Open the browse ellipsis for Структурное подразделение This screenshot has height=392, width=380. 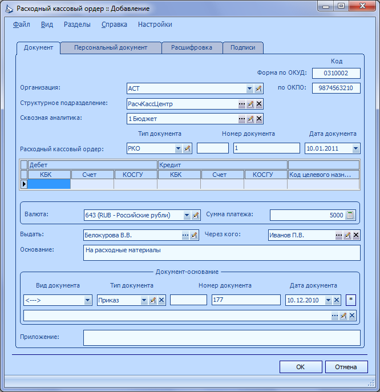tap(242, 104)
